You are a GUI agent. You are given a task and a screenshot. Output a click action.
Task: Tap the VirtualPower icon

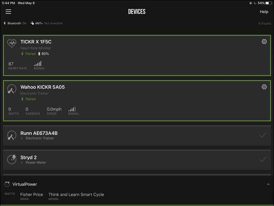click(7, 184)
